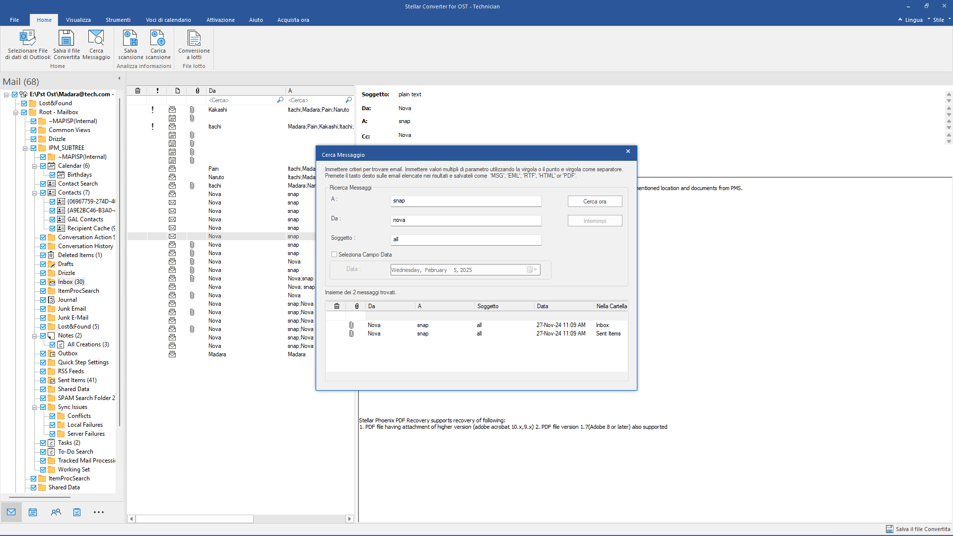953x536 pixels.
Task: Uncheck Common Views folder checkbox
Action: click(x=33, y=130)
